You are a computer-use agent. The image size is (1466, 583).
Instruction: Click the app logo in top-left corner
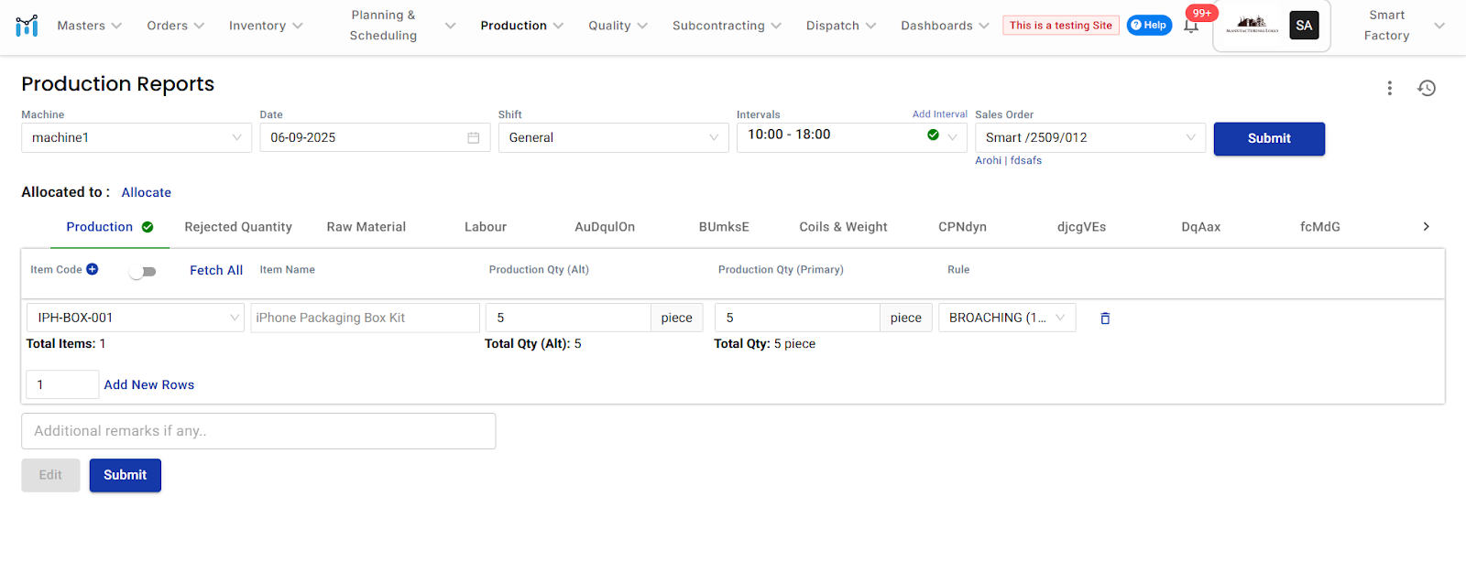click(x=27, y=26)
